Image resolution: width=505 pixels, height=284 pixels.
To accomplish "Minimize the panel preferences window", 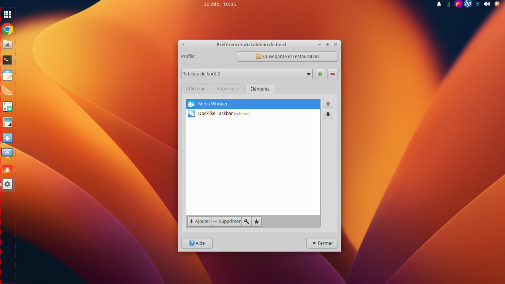I will [x=319, y=44].
